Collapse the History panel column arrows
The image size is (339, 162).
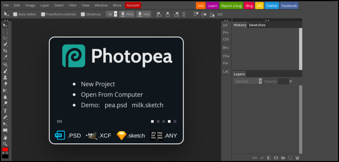point(267,20)
